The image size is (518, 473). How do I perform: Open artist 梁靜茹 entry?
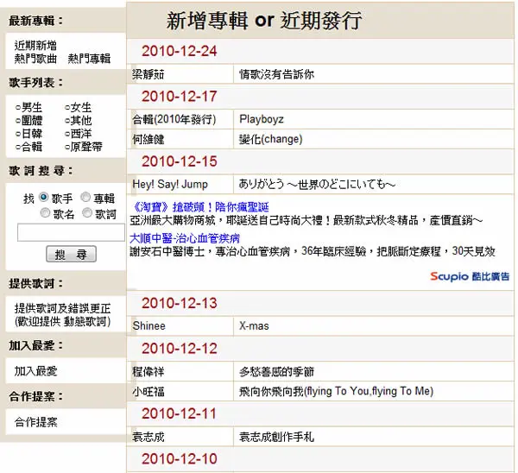click(148, 74)
